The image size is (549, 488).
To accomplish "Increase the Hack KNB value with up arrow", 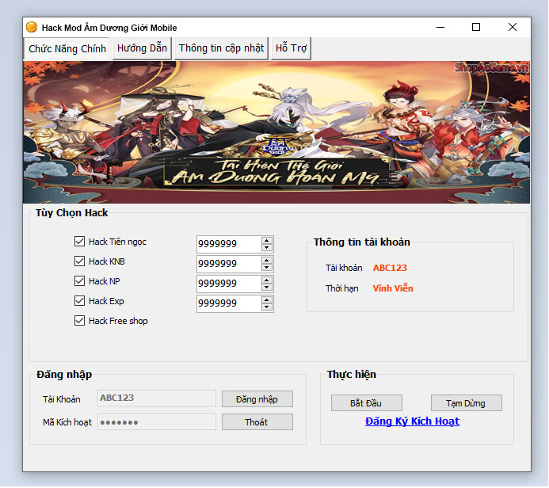I will tap(267, 261).
